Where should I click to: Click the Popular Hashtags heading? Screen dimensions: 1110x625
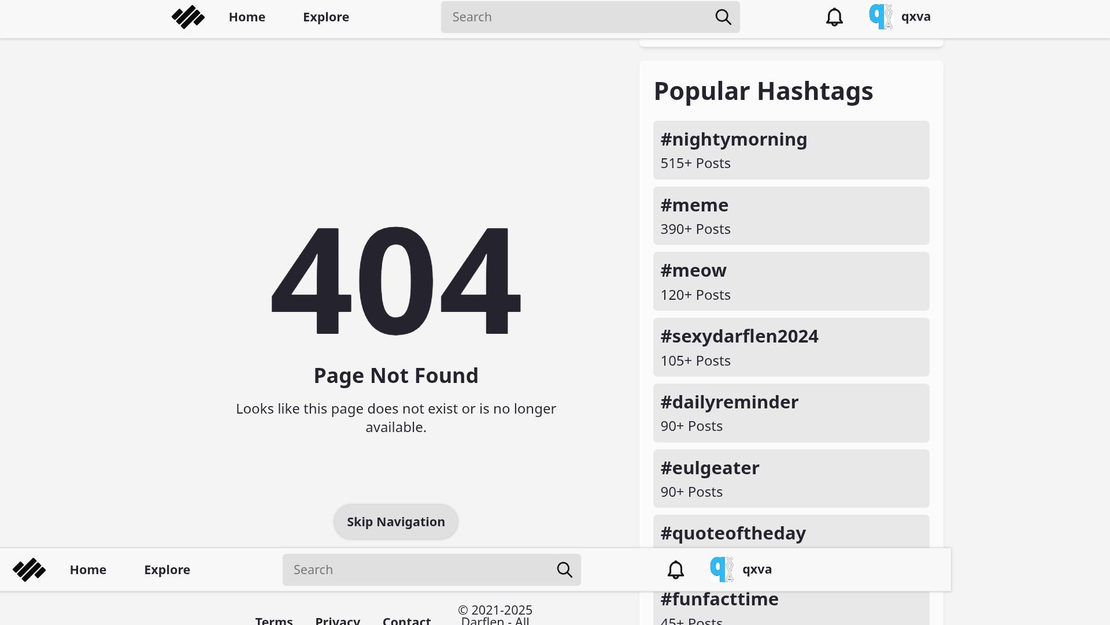click(x=763, y=91)
